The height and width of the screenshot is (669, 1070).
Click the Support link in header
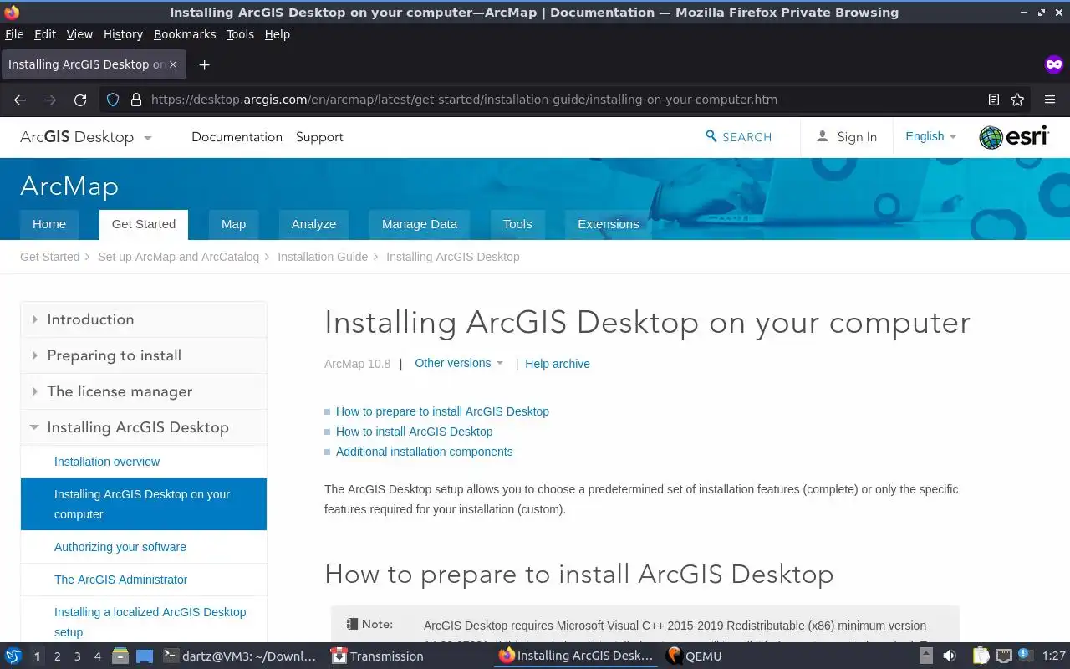click(319, 137)
